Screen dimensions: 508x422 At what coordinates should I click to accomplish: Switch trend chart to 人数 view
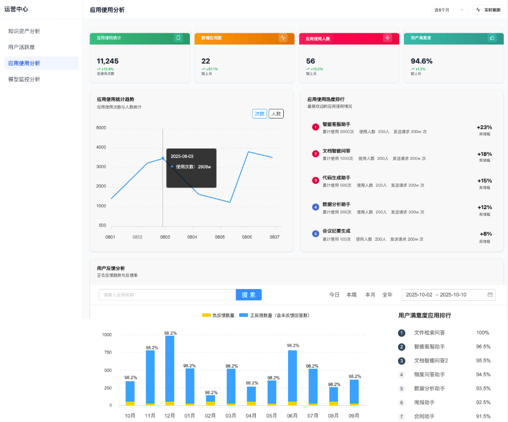[276, 114]
